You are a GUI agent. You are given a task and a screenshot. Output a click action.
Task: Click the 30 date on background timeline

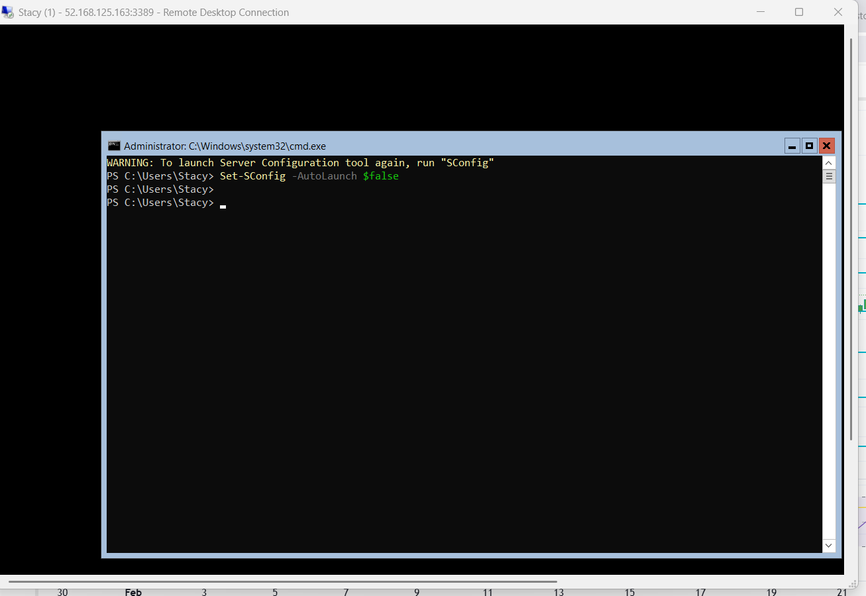[x=62, y=592]
